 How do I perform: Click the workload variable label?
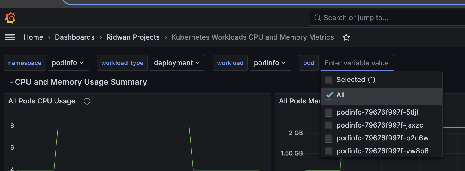click(x=230, y=63)
